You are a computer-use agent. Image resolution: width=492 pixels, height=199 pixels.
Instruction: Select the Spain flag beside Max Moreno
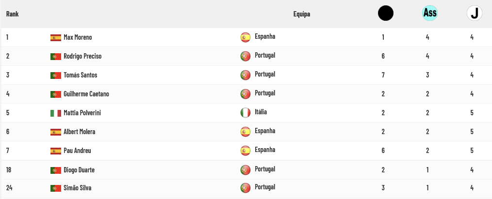[56, 38]
